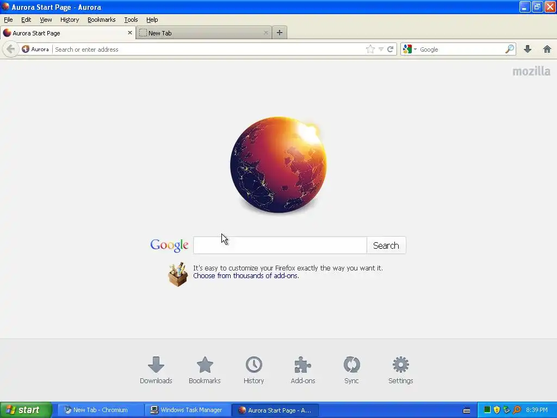Open the Downloads shortcut on start page
This screenshot has width=557, height=418.
pyautogui.click(x=156, y=370)
